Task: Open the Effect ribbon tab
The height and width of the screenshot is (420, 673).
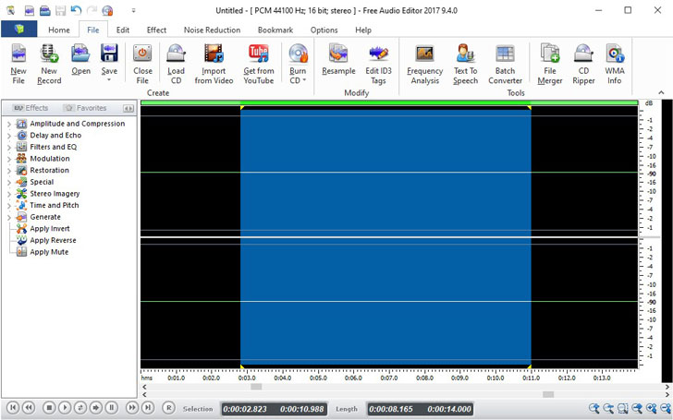Action: [156, 30]
